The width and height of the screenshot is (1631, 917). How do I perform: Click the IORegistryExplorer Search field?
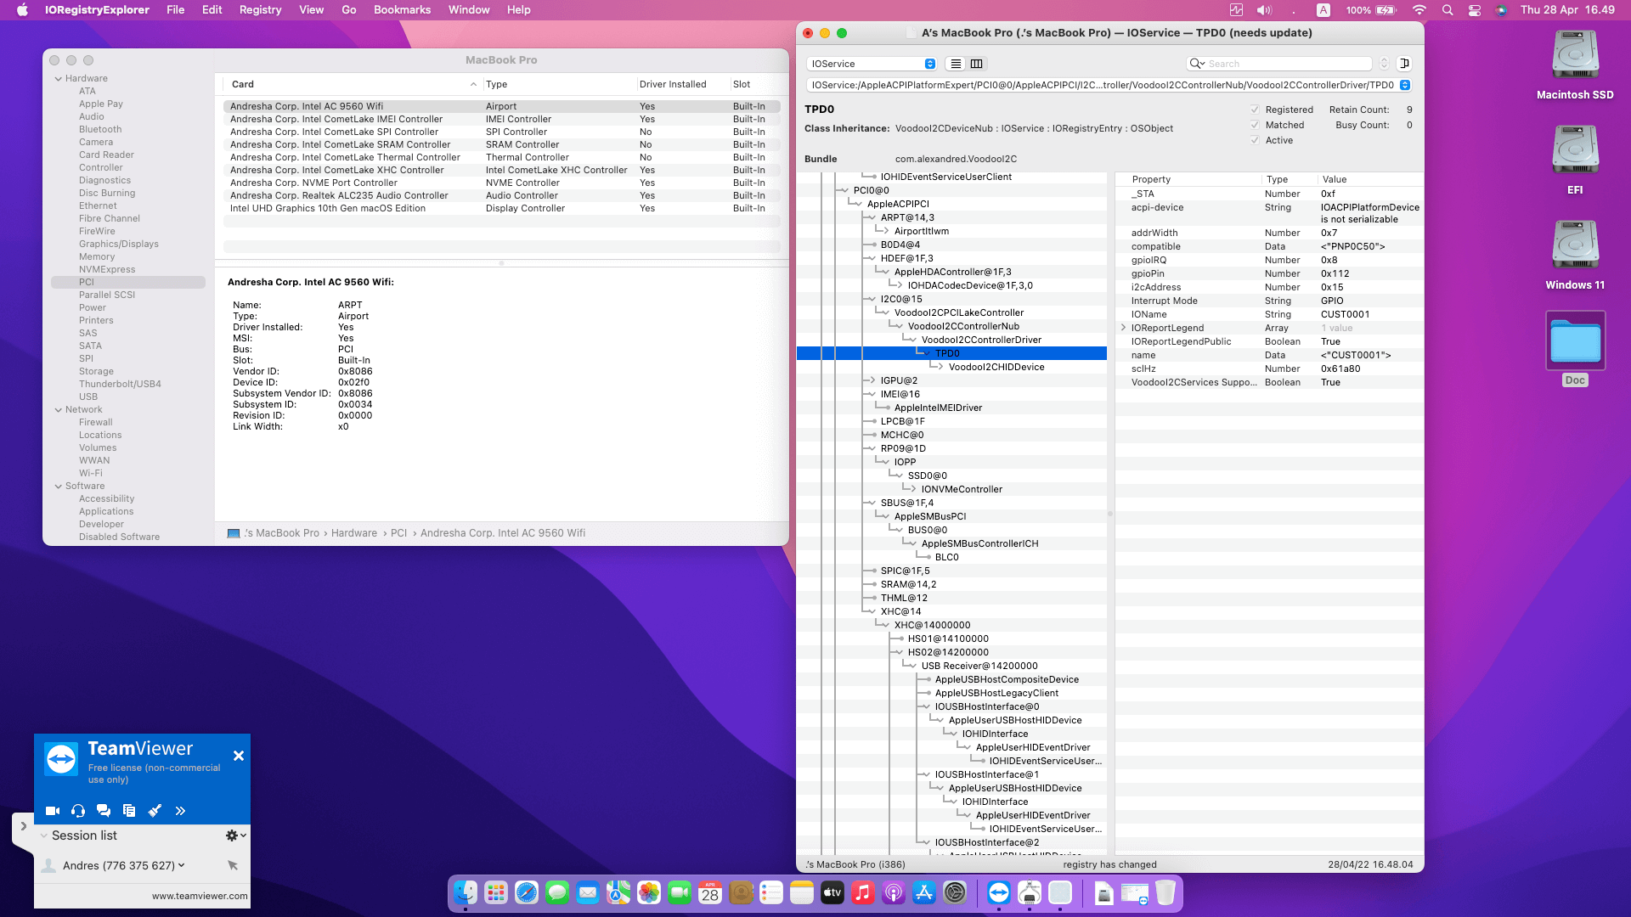[x=1279, y=64]
